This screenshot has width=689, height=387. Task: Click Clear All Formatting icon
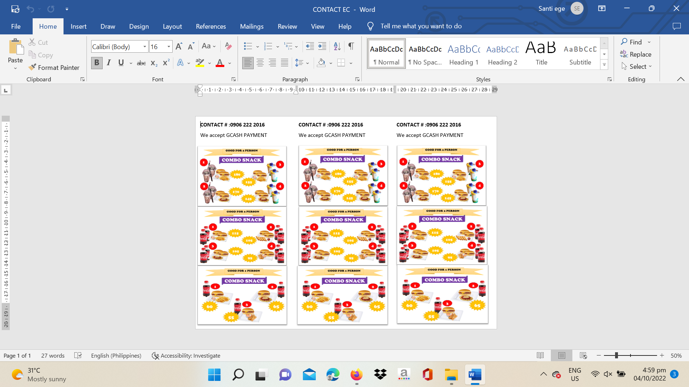point(228,46)
